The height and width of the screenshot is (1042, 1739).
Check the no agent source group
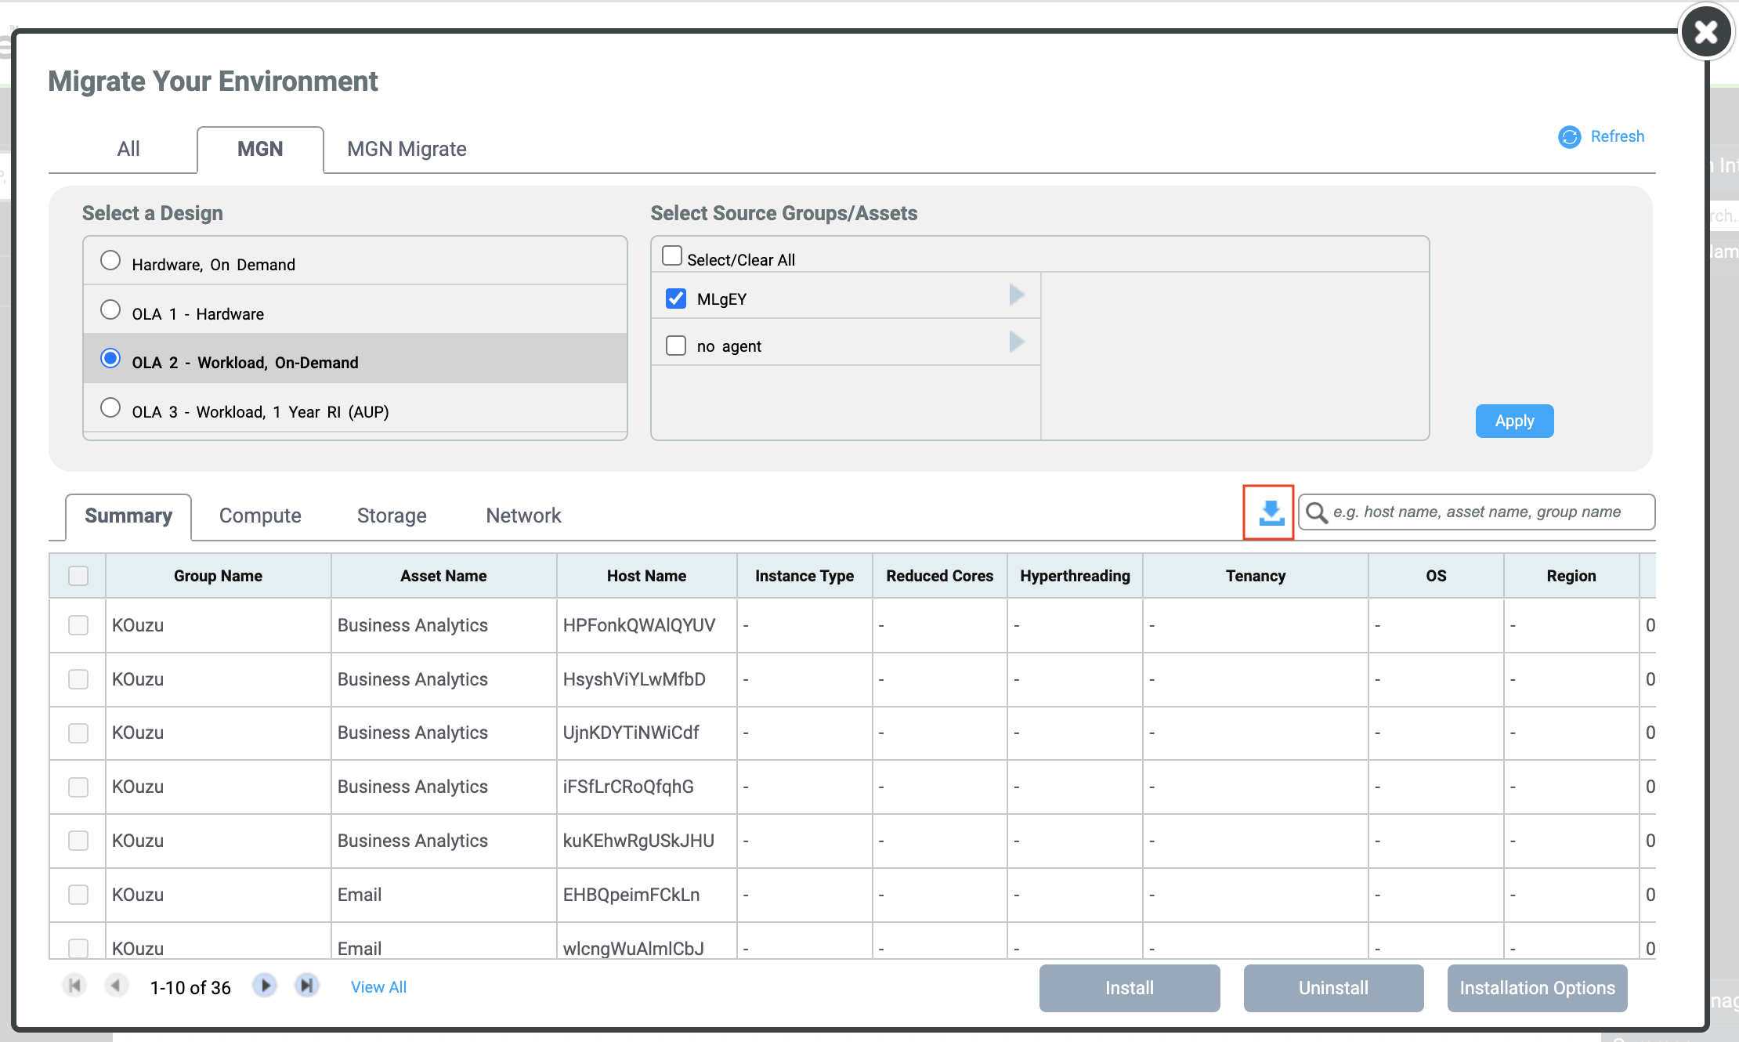[675, 346]
